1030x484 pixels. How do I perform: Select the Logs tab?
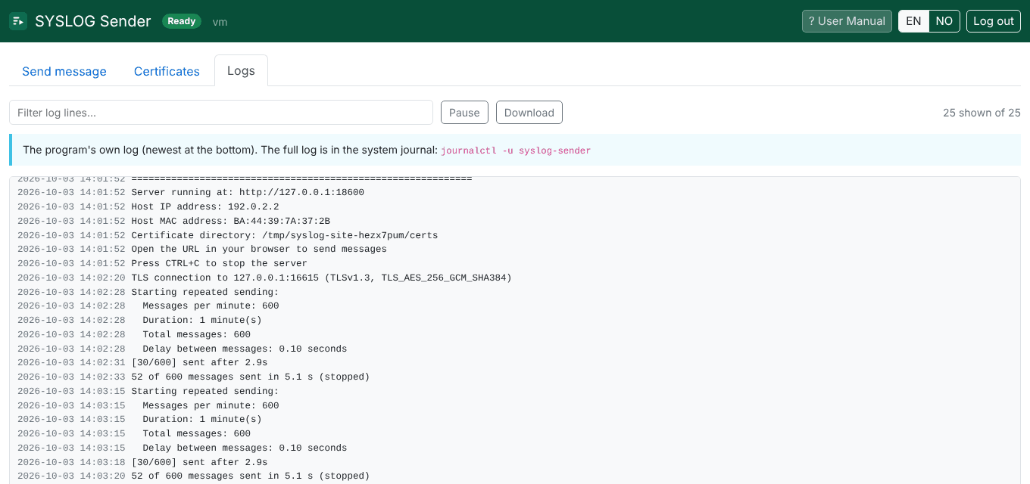[x=241, y=71]
